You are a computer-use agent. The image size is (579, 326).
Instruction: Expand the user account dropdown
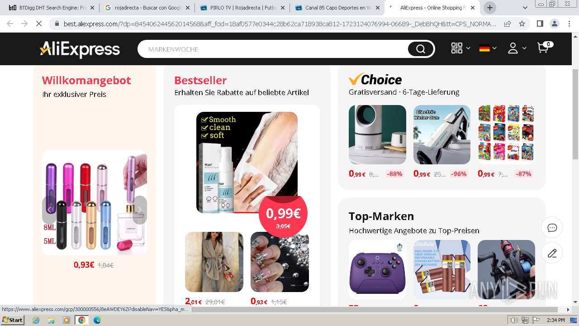[x=517, y=48]
